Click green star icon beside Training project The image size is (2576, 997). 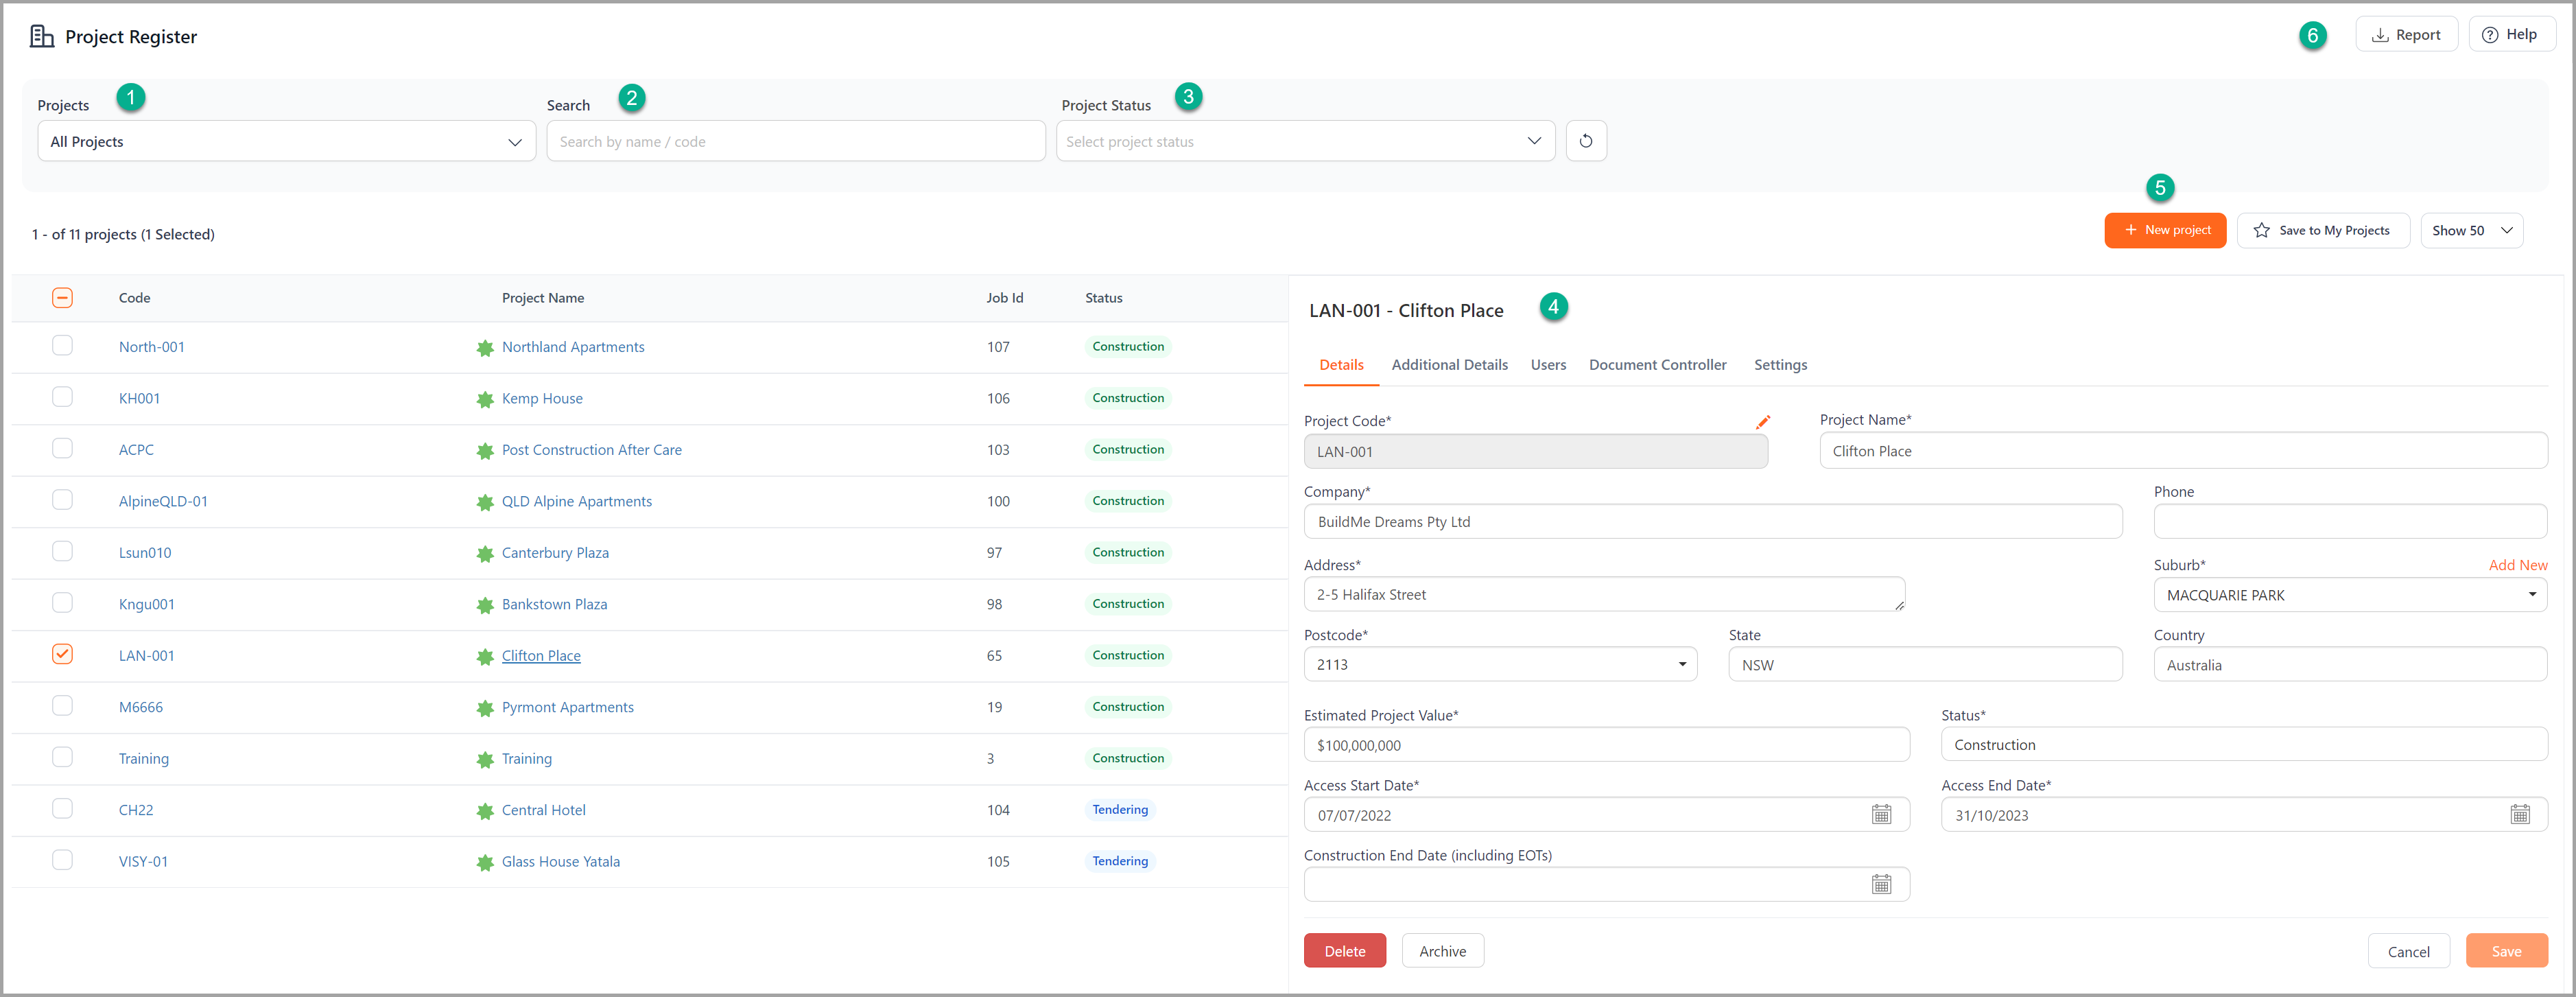tap(485, 759)
